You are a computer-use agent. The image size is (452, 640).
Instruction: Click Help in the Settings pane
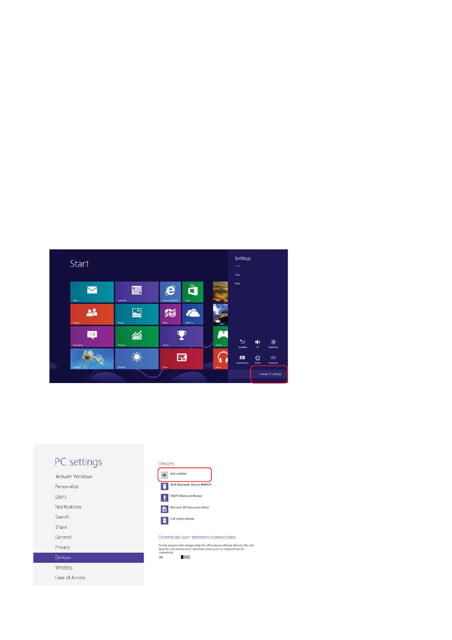237,283
